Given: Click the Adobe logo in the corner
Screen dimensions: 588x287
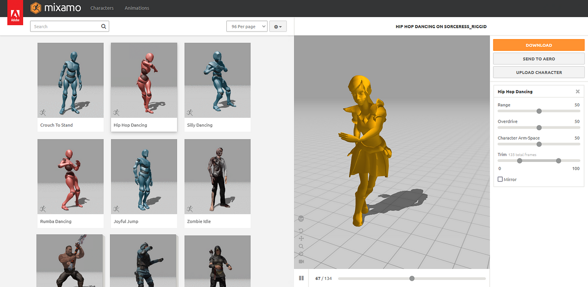Looking at the screenshot, I should pyautogui.click(x=15, y=12).
